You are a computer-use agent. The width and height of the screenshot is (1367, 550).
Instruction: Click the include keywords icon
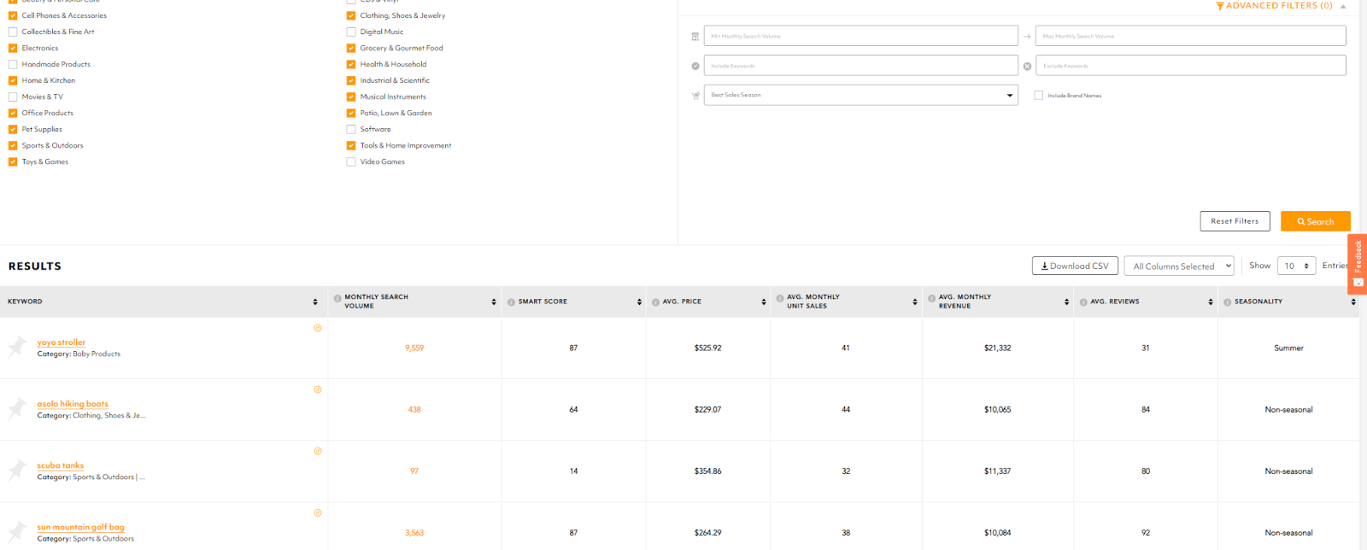(695, 66)
